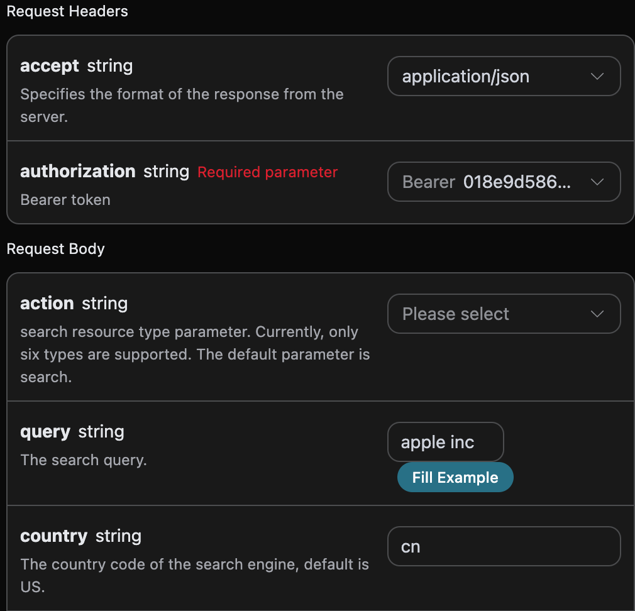Click the red 'Required parameter' label
Screen dimensions: 635x611
point(267,172)
